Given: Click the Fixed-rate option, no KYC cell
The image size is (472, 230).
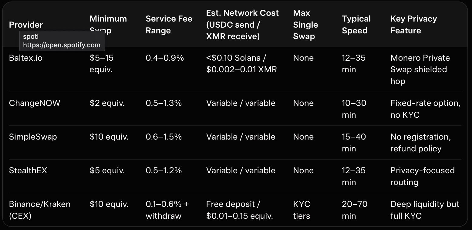Looking at the screenshot, I should click(425, 109).
